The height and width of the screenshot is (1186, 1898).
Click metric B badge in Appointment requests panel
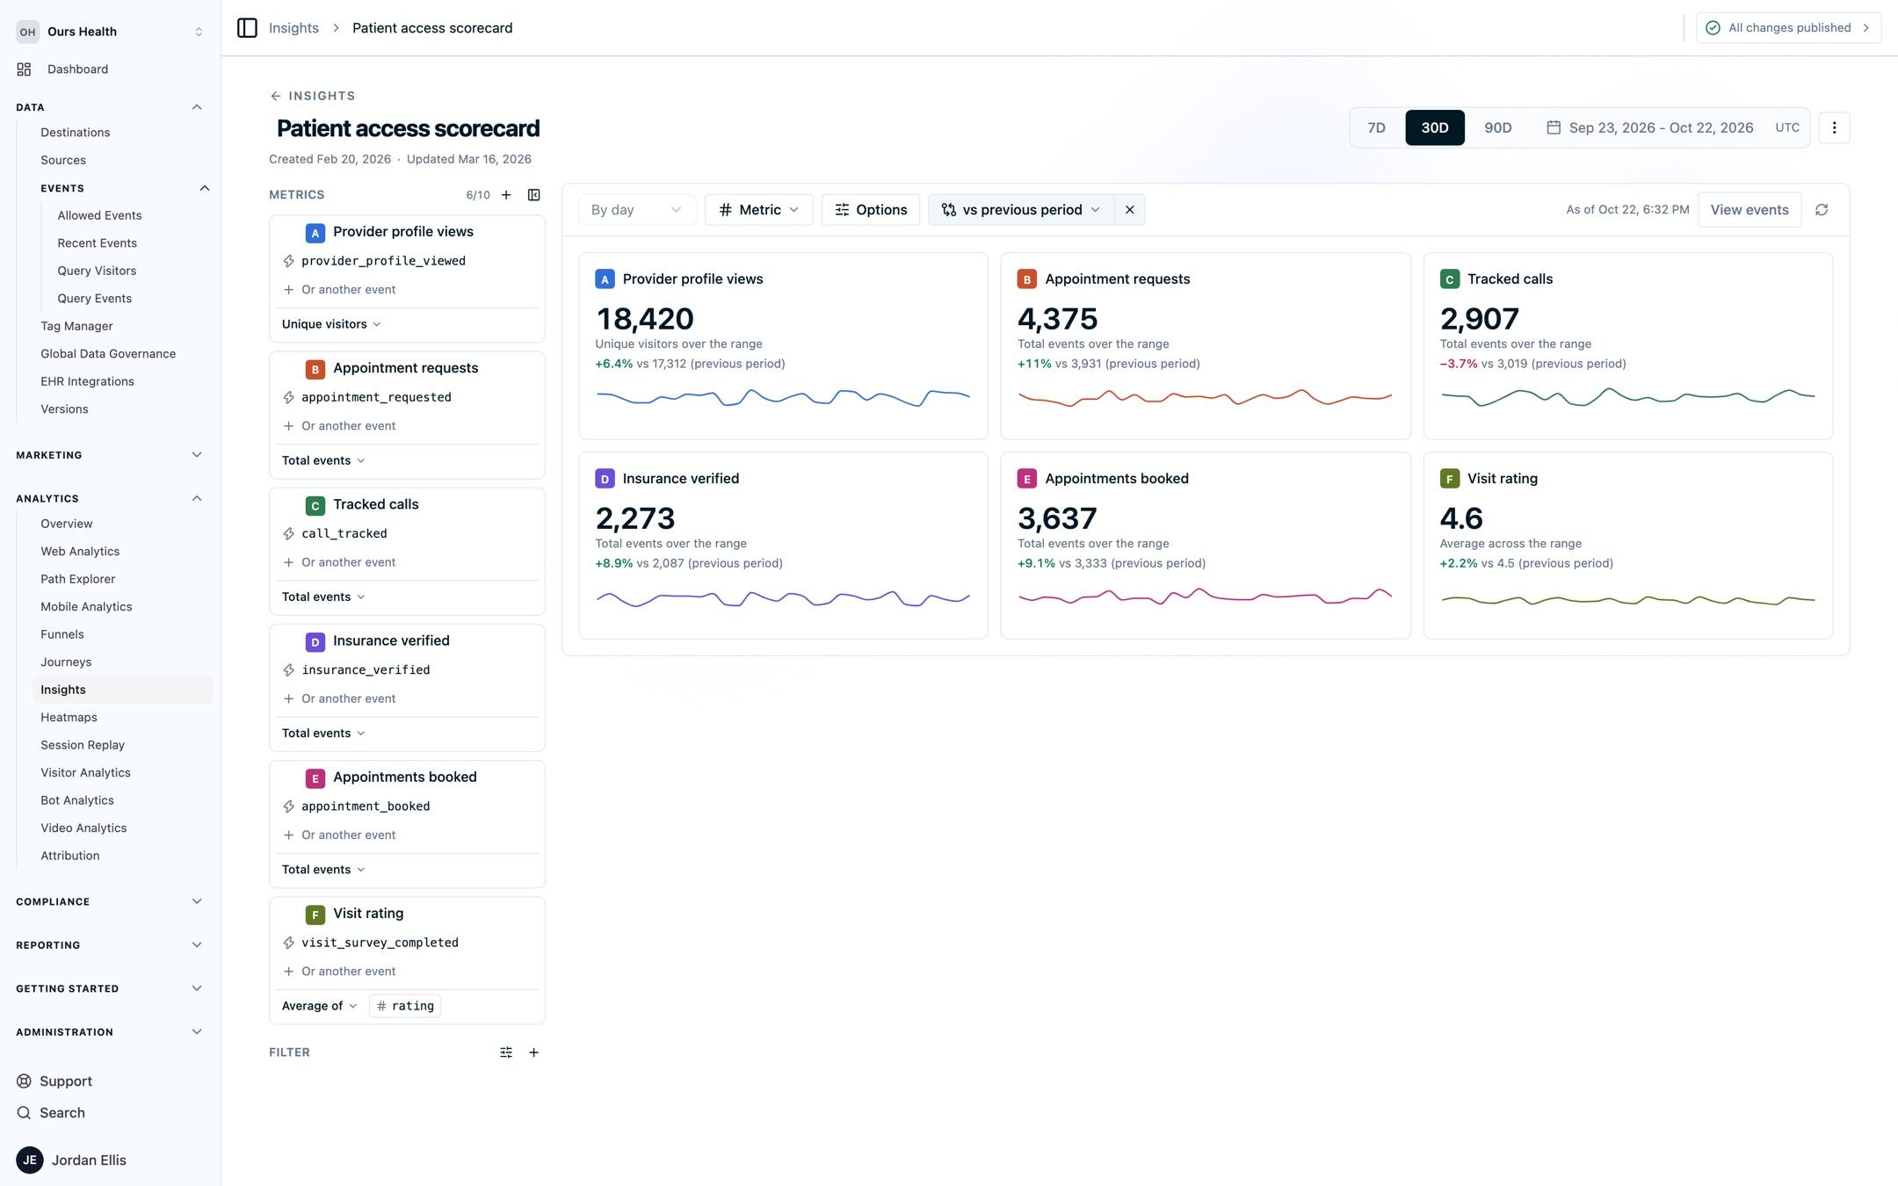click(315, 369)
